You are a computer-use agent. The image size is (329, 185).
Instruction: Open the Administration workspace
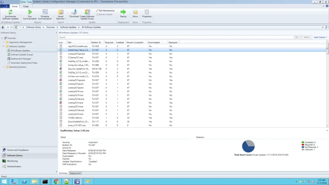coord(29,166)
